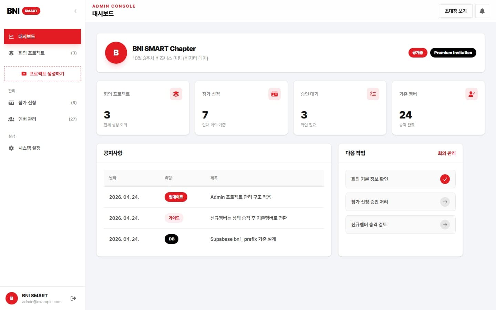Open 참가 신청 in the sidebar
The width and height of the screenshot is (496, 310).
point(42,103)
